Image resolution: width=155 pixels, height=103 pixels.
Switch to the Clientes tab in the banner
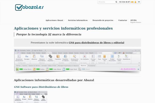click(18, 66)
